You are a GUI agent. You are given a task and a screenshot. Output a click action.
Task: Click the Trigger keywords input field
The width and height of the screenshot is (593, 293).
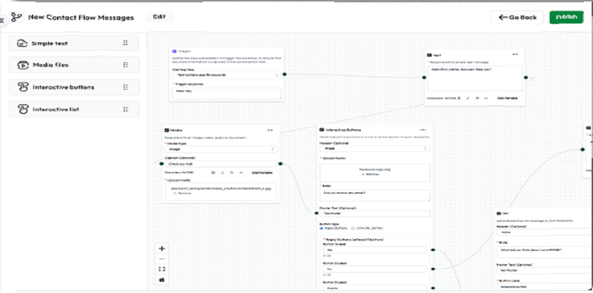227,93
